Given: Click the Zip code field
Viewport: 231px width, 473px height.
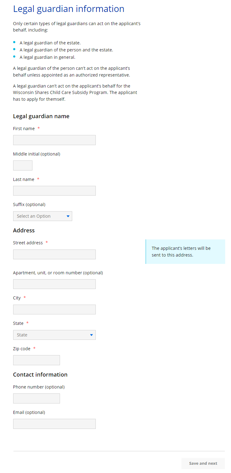Looking at the screenshot, I should 36,360.
